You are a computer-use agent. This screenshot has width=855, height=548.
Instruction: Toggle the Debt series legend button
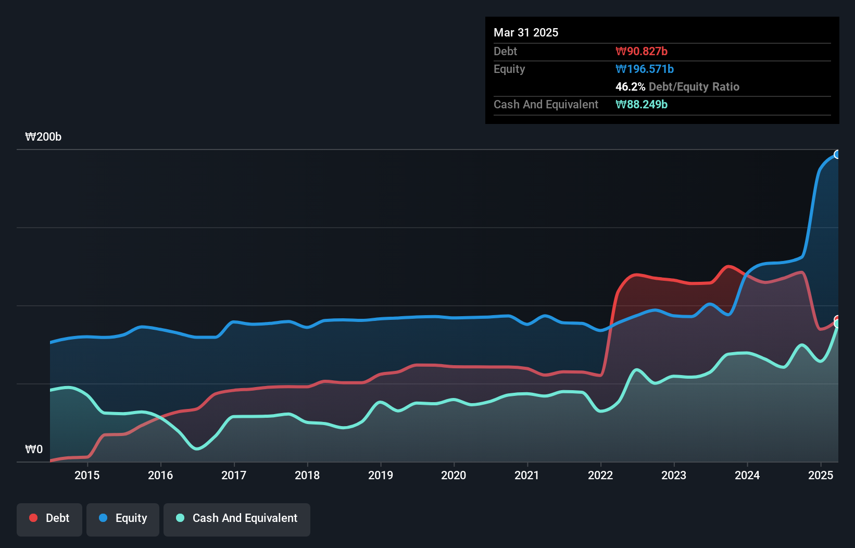pos(49,519)
